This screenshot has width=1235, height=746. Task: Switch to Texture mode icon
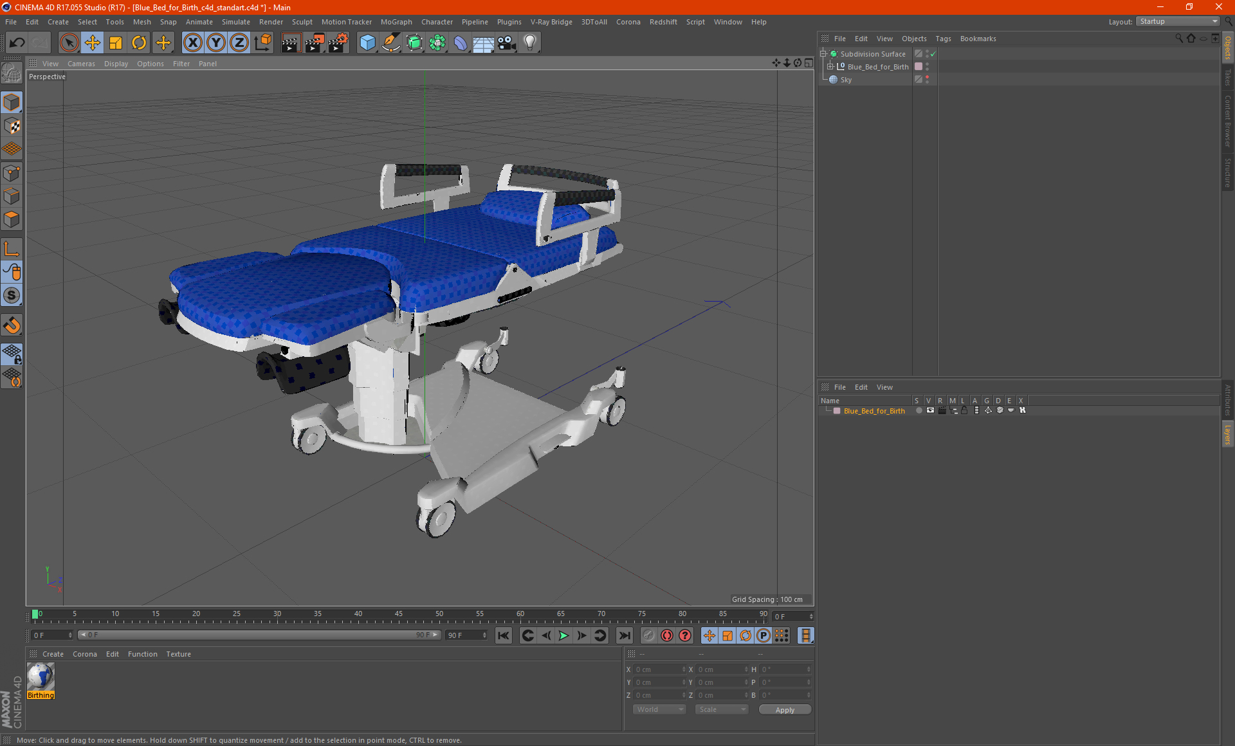12,126
